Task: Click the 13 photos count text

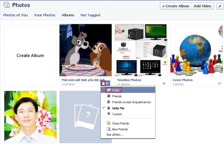Action: click(x=68, y=84)
